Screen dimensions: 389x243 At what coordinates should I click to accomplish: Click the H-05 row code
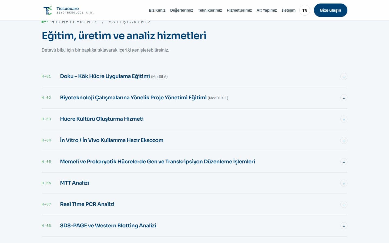(46, 162)
